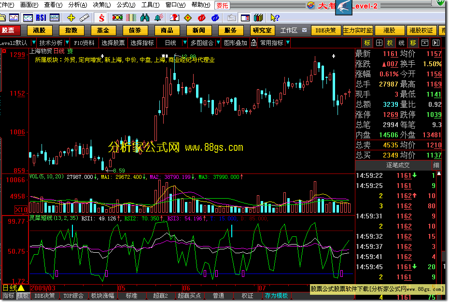Click the 2009/03 date on timeline

pos(43,288)
